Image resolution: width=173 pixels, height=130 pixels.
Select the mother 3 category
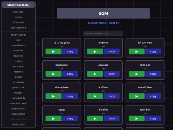[x=18, y=72]
